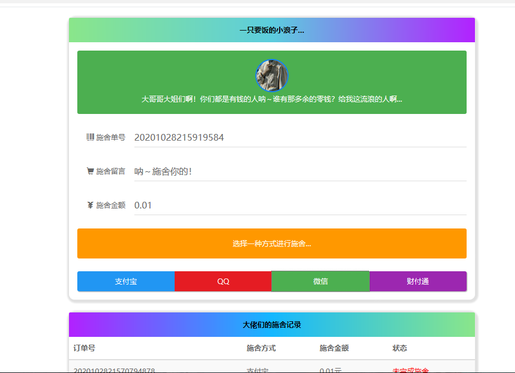Click the begging message in the green banner
Image resolution: width=515 pixels, height=373 pixels.
pyautogui.click(x=271, y=99)
